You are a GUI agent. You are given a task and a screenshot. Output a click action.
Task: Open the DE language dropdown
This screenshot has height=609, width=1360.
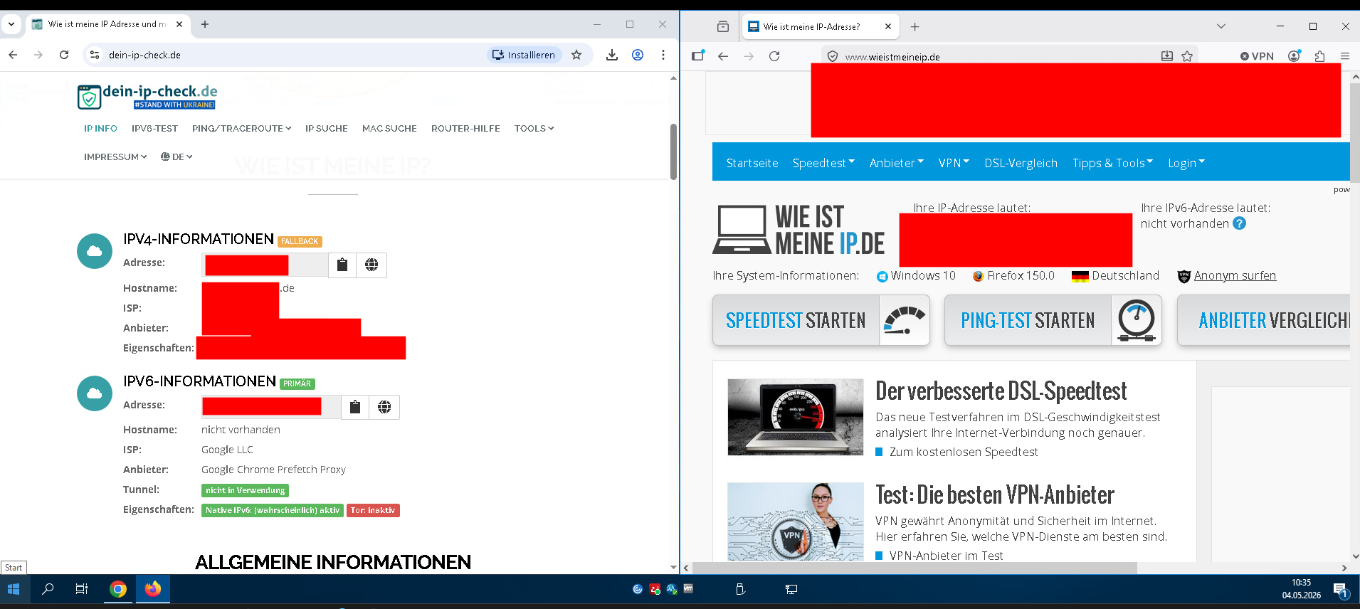[x=176, y=157]
